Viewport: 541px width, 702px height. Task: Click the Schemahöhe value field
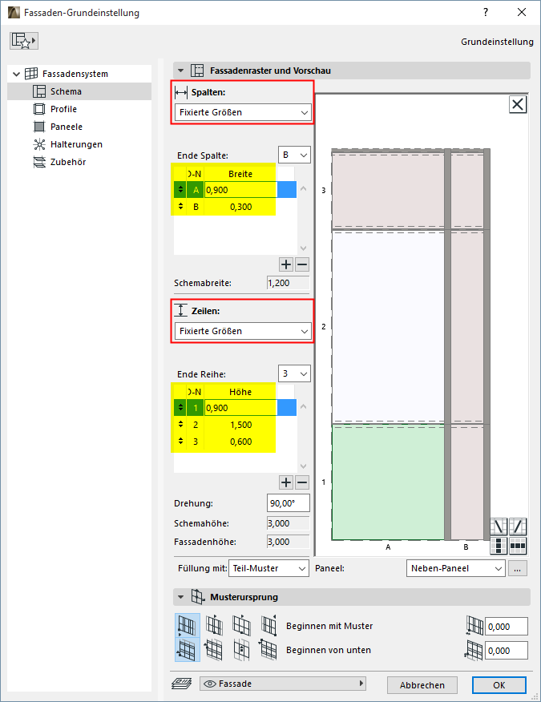point(288,523)
